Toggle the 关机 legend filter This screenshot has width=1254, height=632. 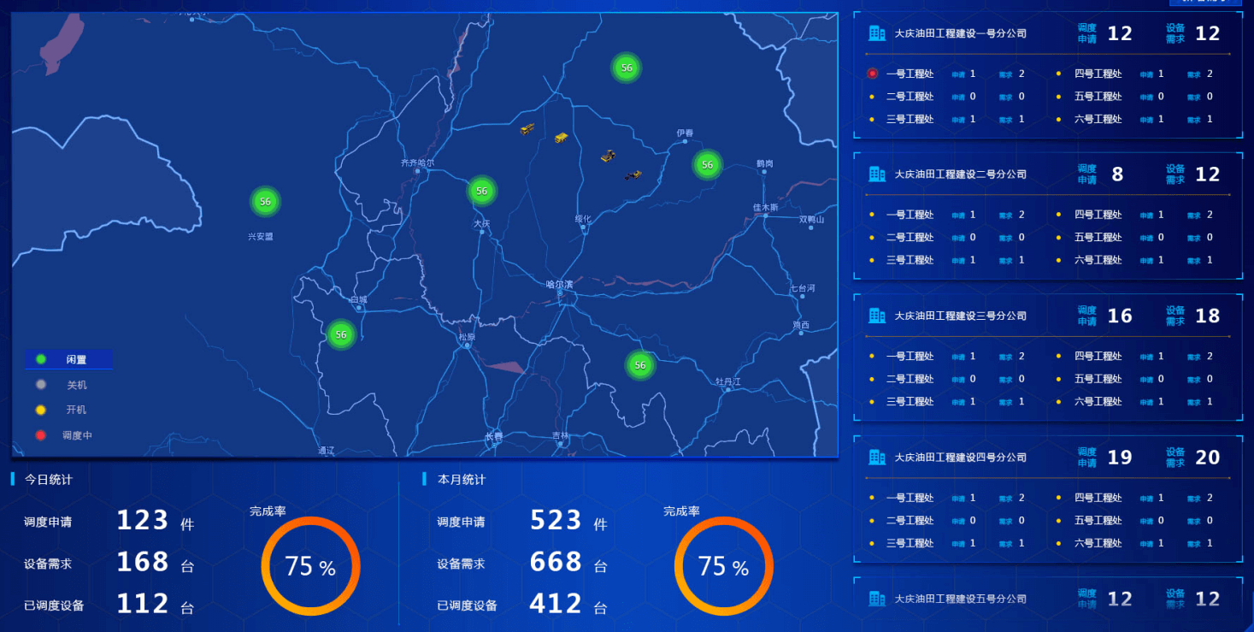click(68, 385)
